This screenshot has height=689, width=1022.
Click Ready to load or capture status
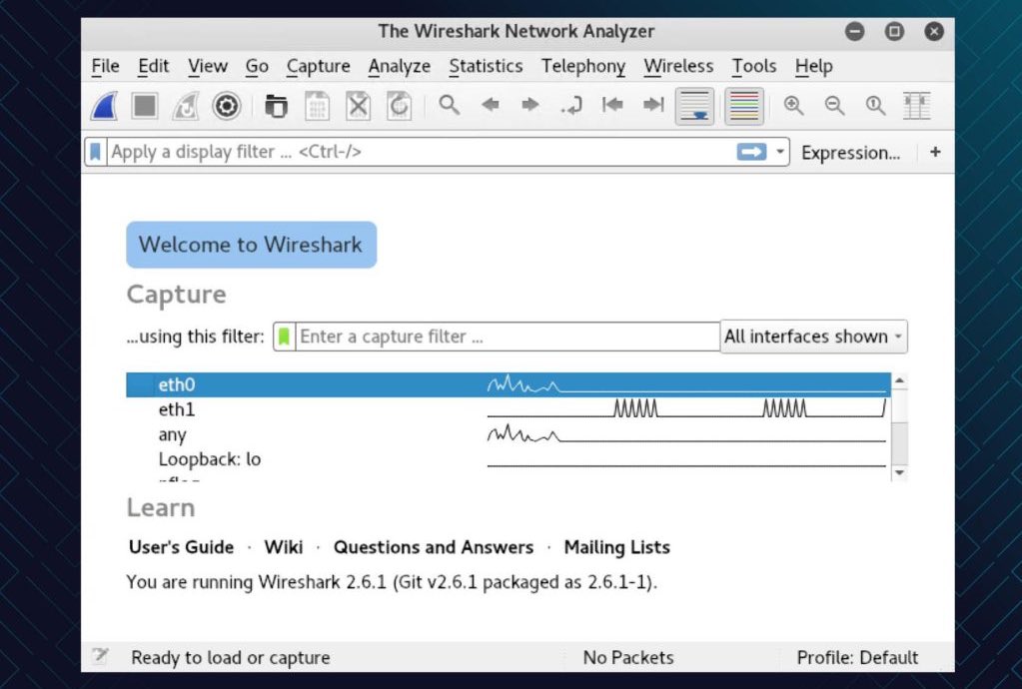230,658
